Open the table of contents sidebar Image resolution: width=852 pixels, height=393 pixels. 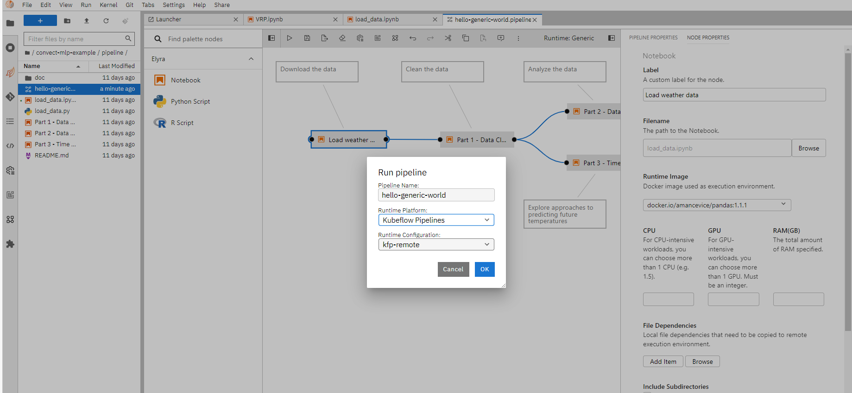coord(10,121)
